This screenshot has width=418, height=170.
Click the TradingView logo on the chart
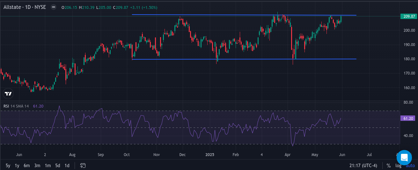(8, 94)
